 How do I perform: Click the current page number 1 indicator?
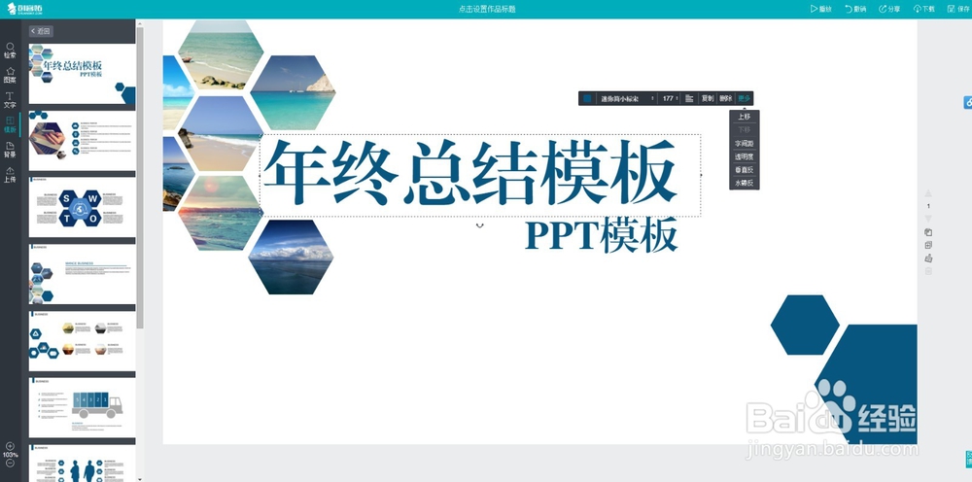point(928,206)
